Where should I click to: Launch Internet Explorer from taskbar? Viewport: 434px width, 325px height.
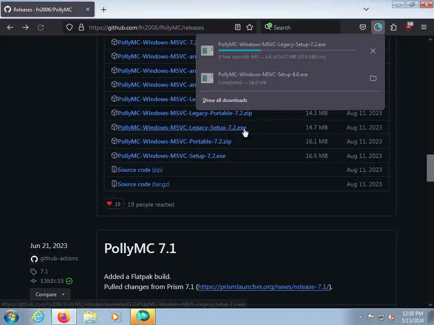click(38, 317)
